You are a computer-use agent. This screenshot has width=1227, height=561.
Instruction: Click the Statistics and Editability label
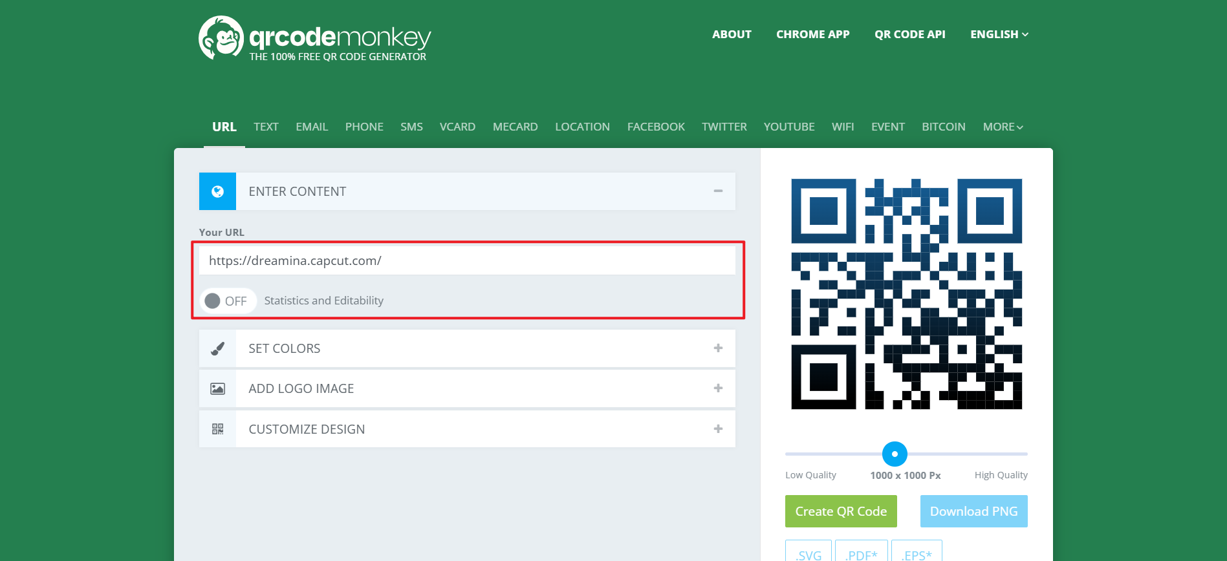click(323, 301)
